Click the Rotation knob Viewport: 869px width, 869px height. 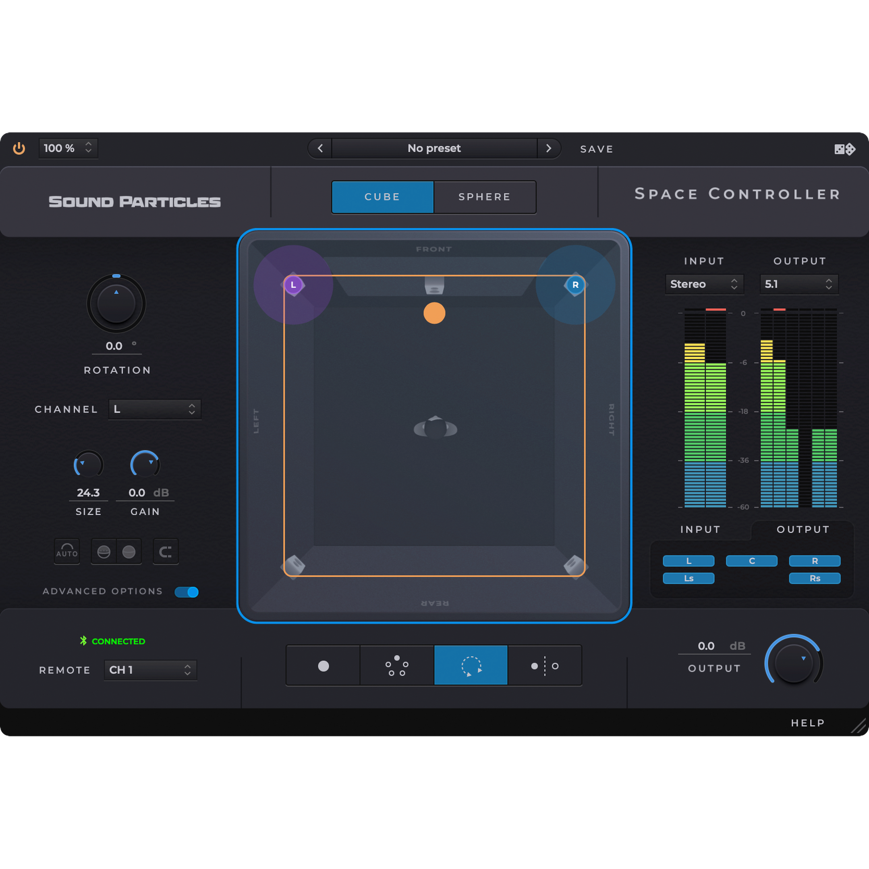116,304
